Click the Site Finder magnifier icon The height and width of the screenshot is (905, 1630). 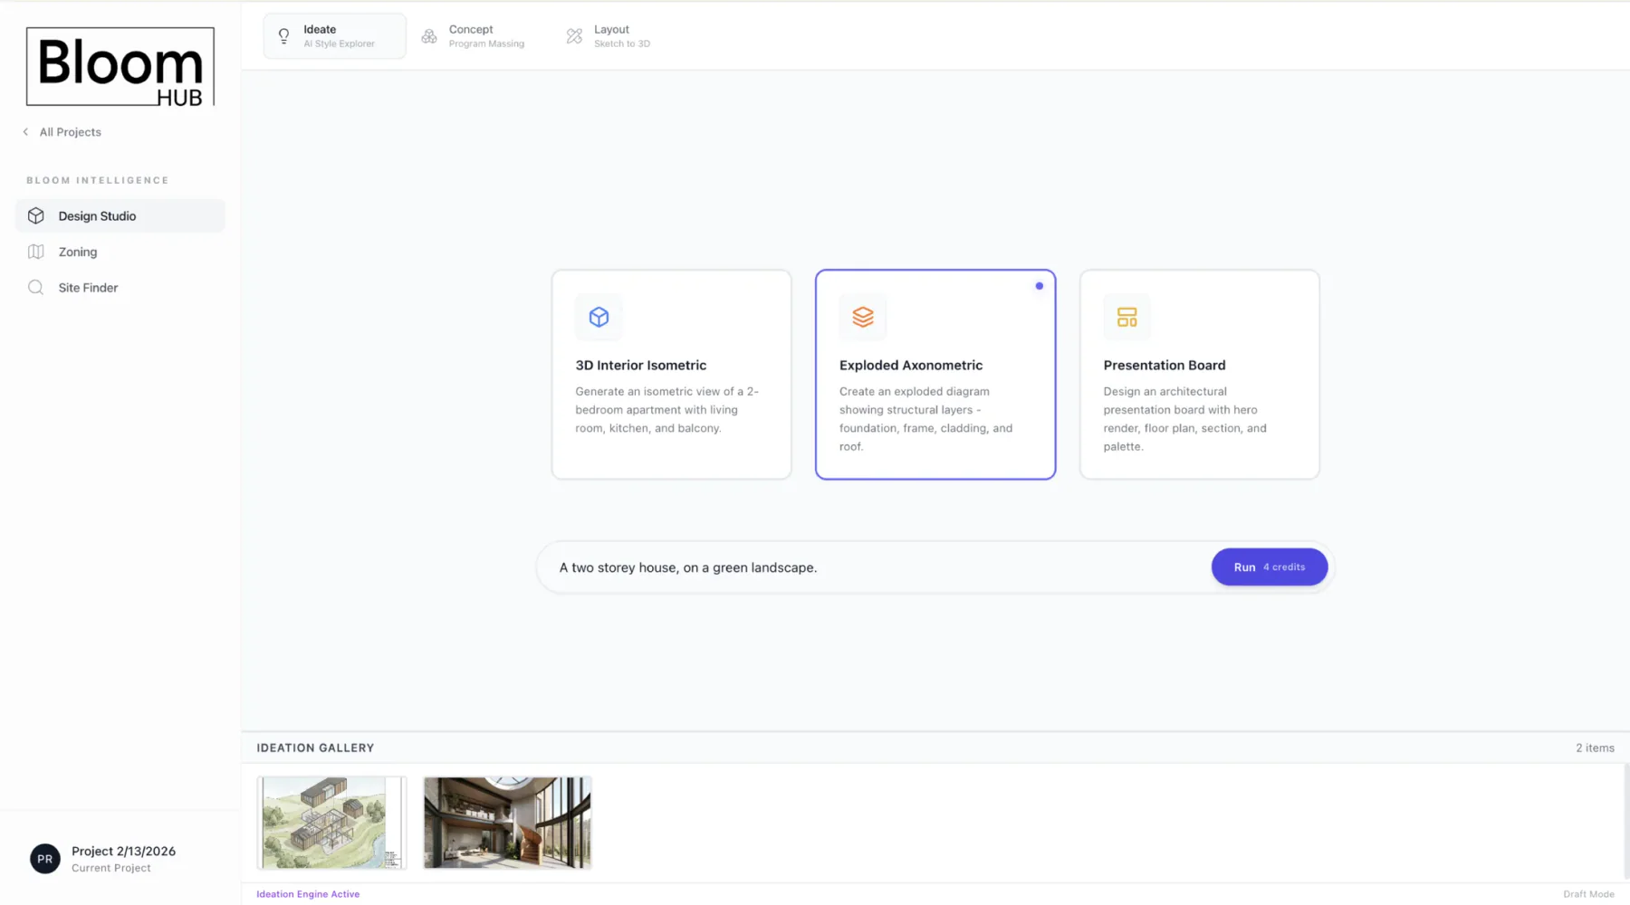tap(36, 288)
